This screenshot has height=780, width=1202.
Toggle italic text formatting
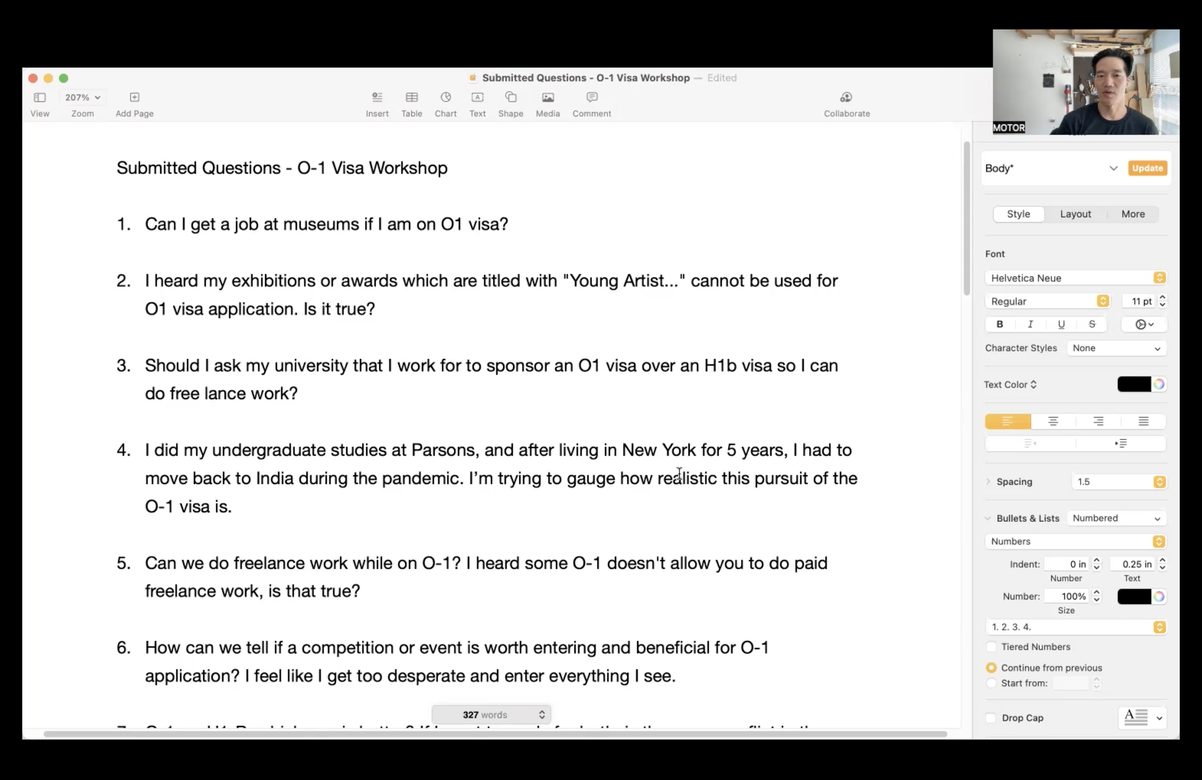point(1030,324)
